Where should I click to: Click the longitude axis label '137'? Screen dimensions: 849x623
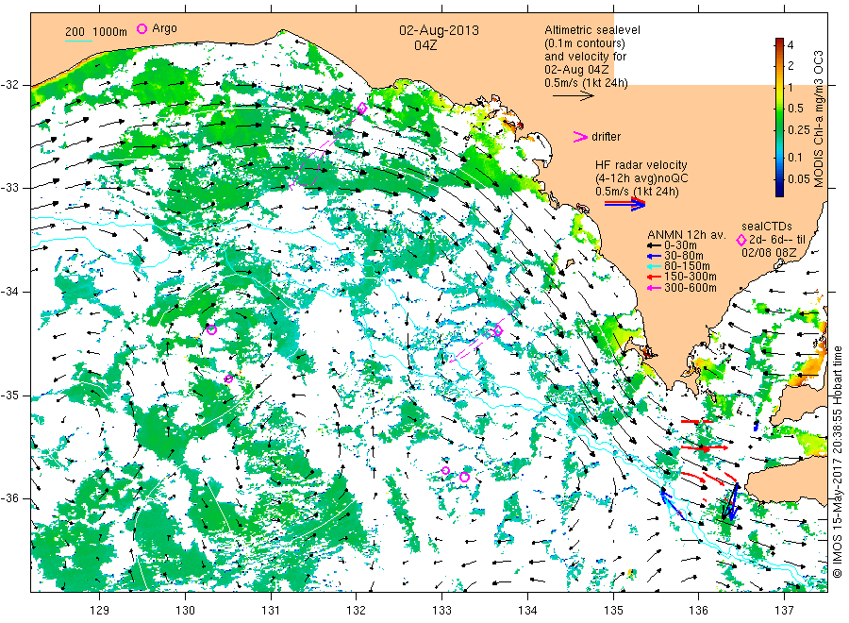784,611
